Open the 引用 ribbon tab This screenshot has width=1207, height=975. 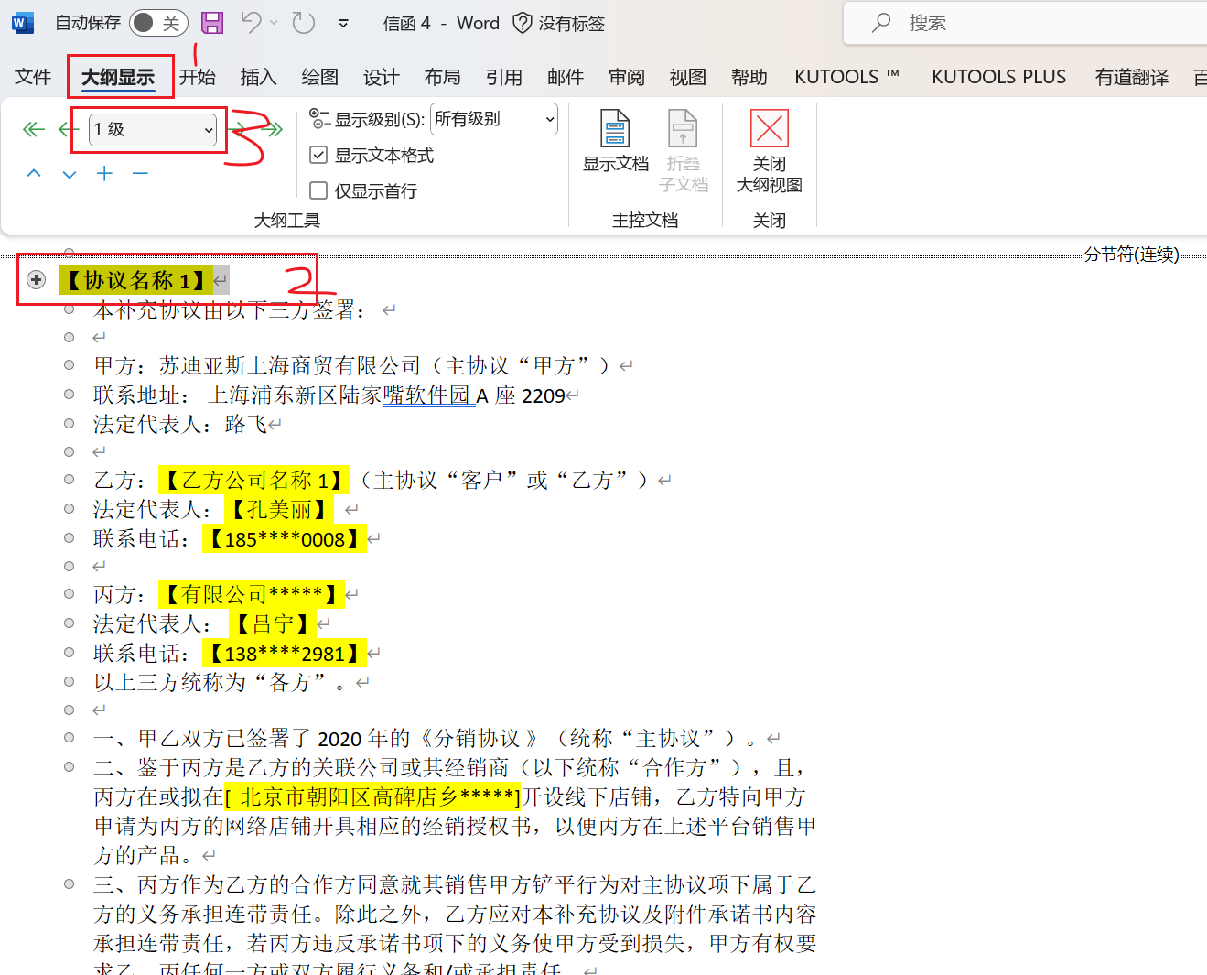(503, 77)
